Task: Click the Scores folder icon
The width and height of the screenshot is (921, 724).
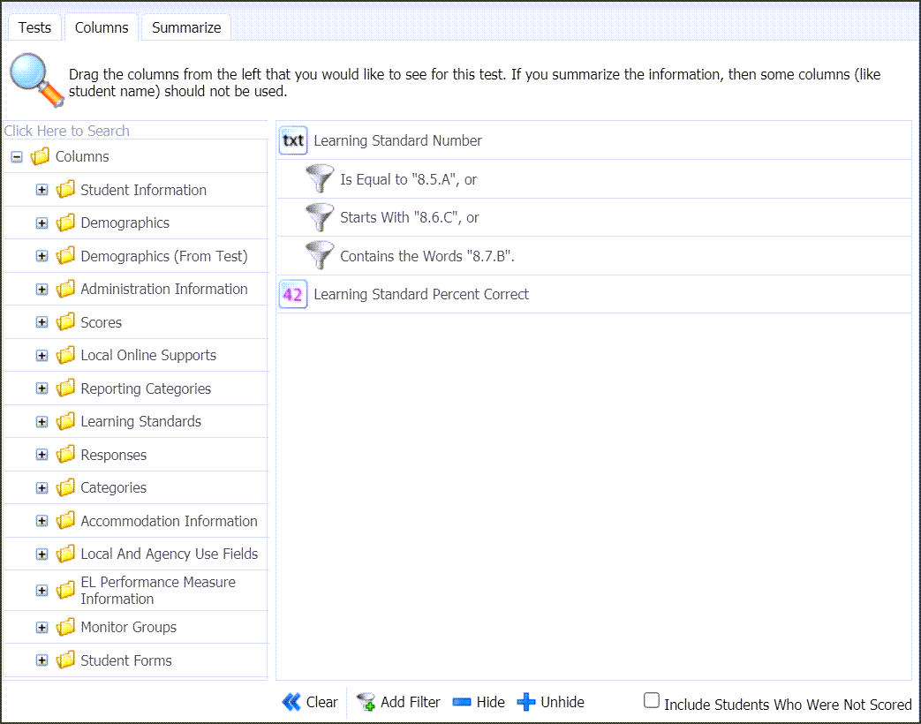Action: (x=65, y=321)
